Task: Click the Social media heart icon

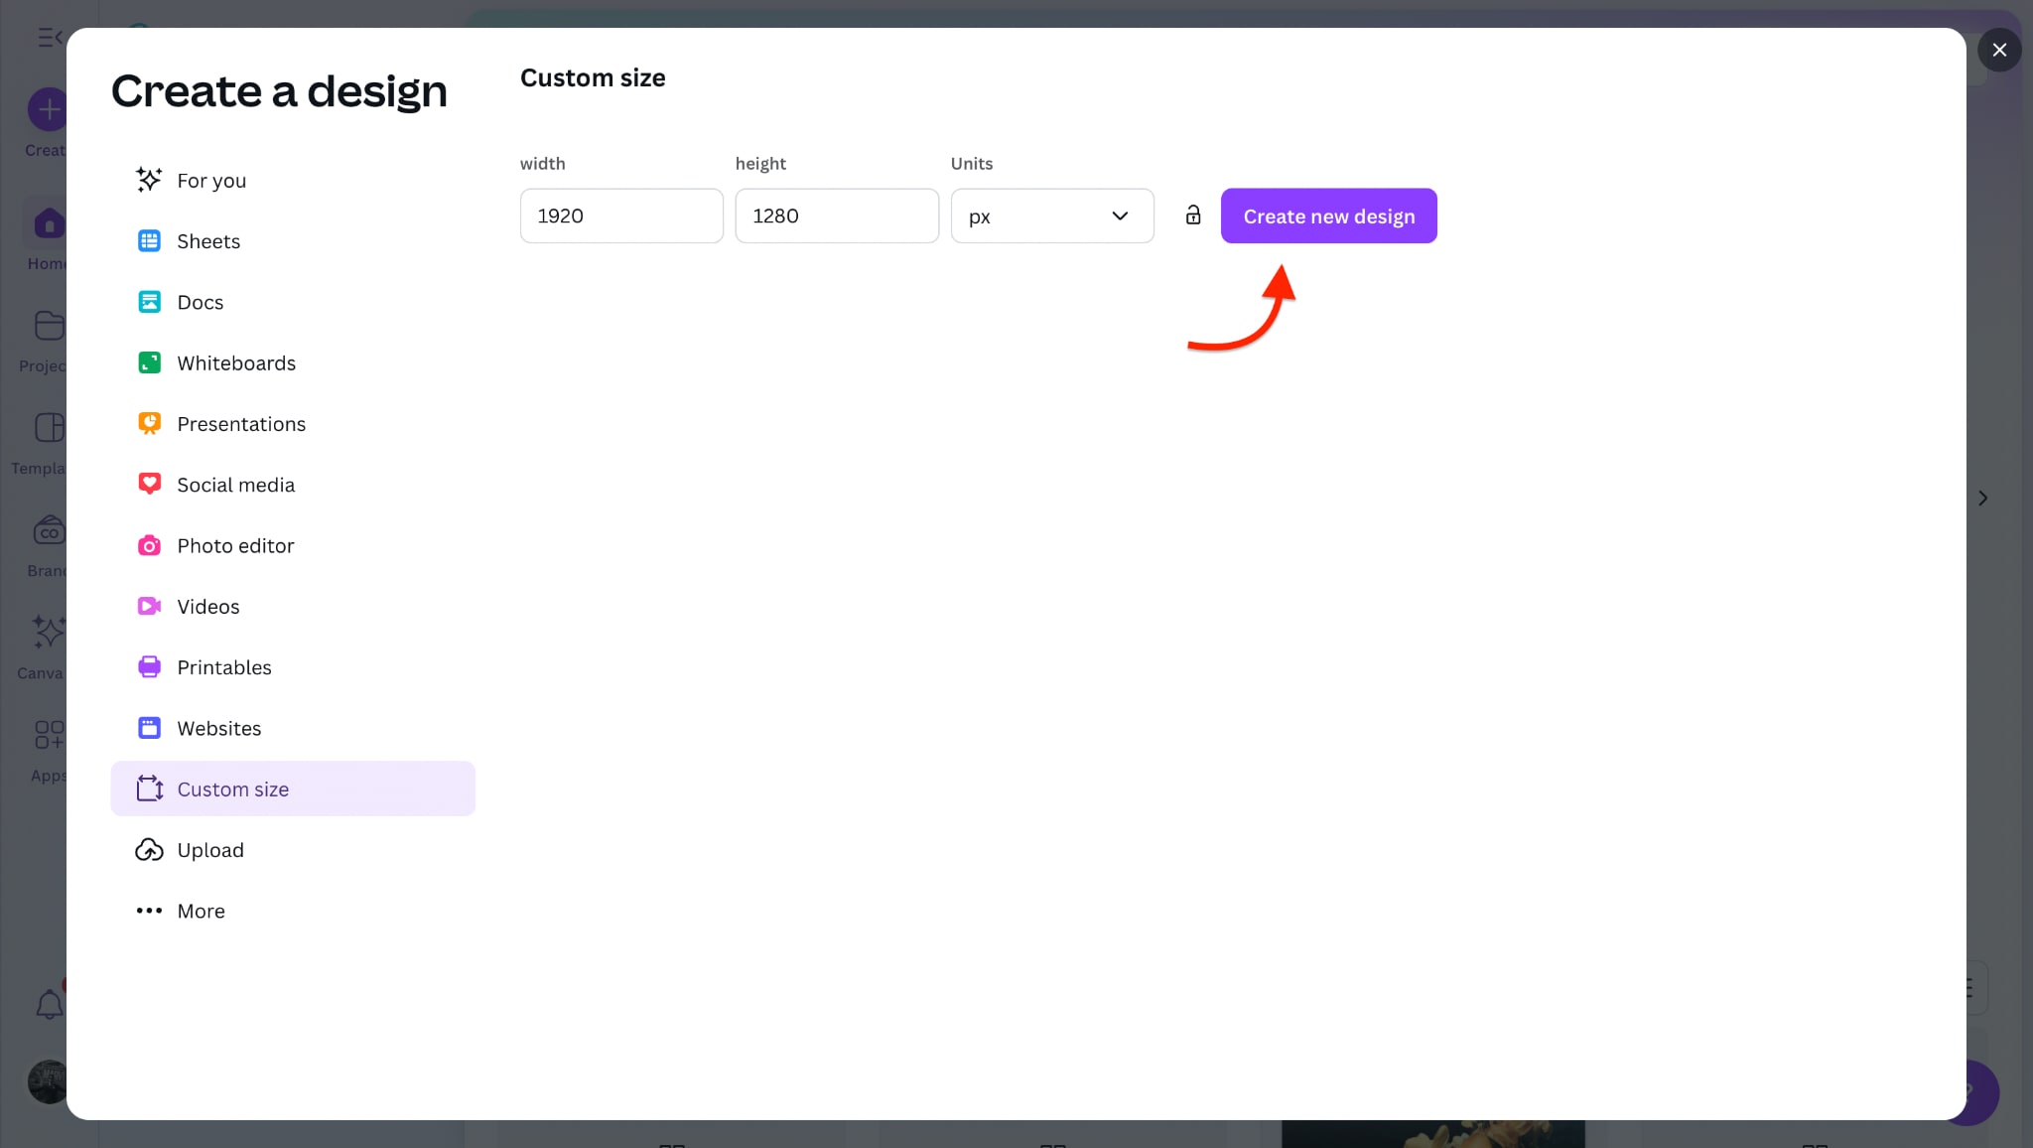Action: (x=149, y=485)
